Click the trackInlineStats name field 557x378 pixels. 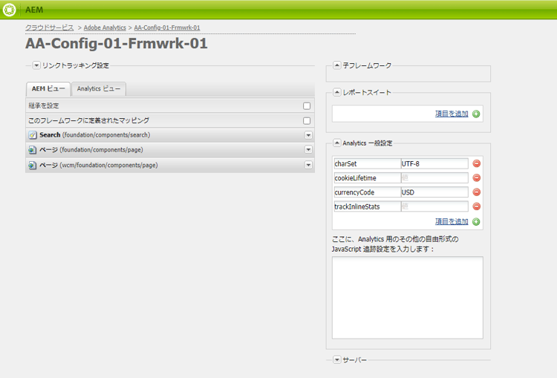368,206
